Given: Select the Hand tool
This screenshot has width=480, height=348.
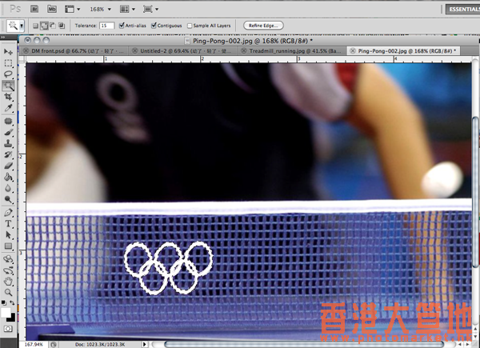Looking at the screenshot, I should point(8,282).
